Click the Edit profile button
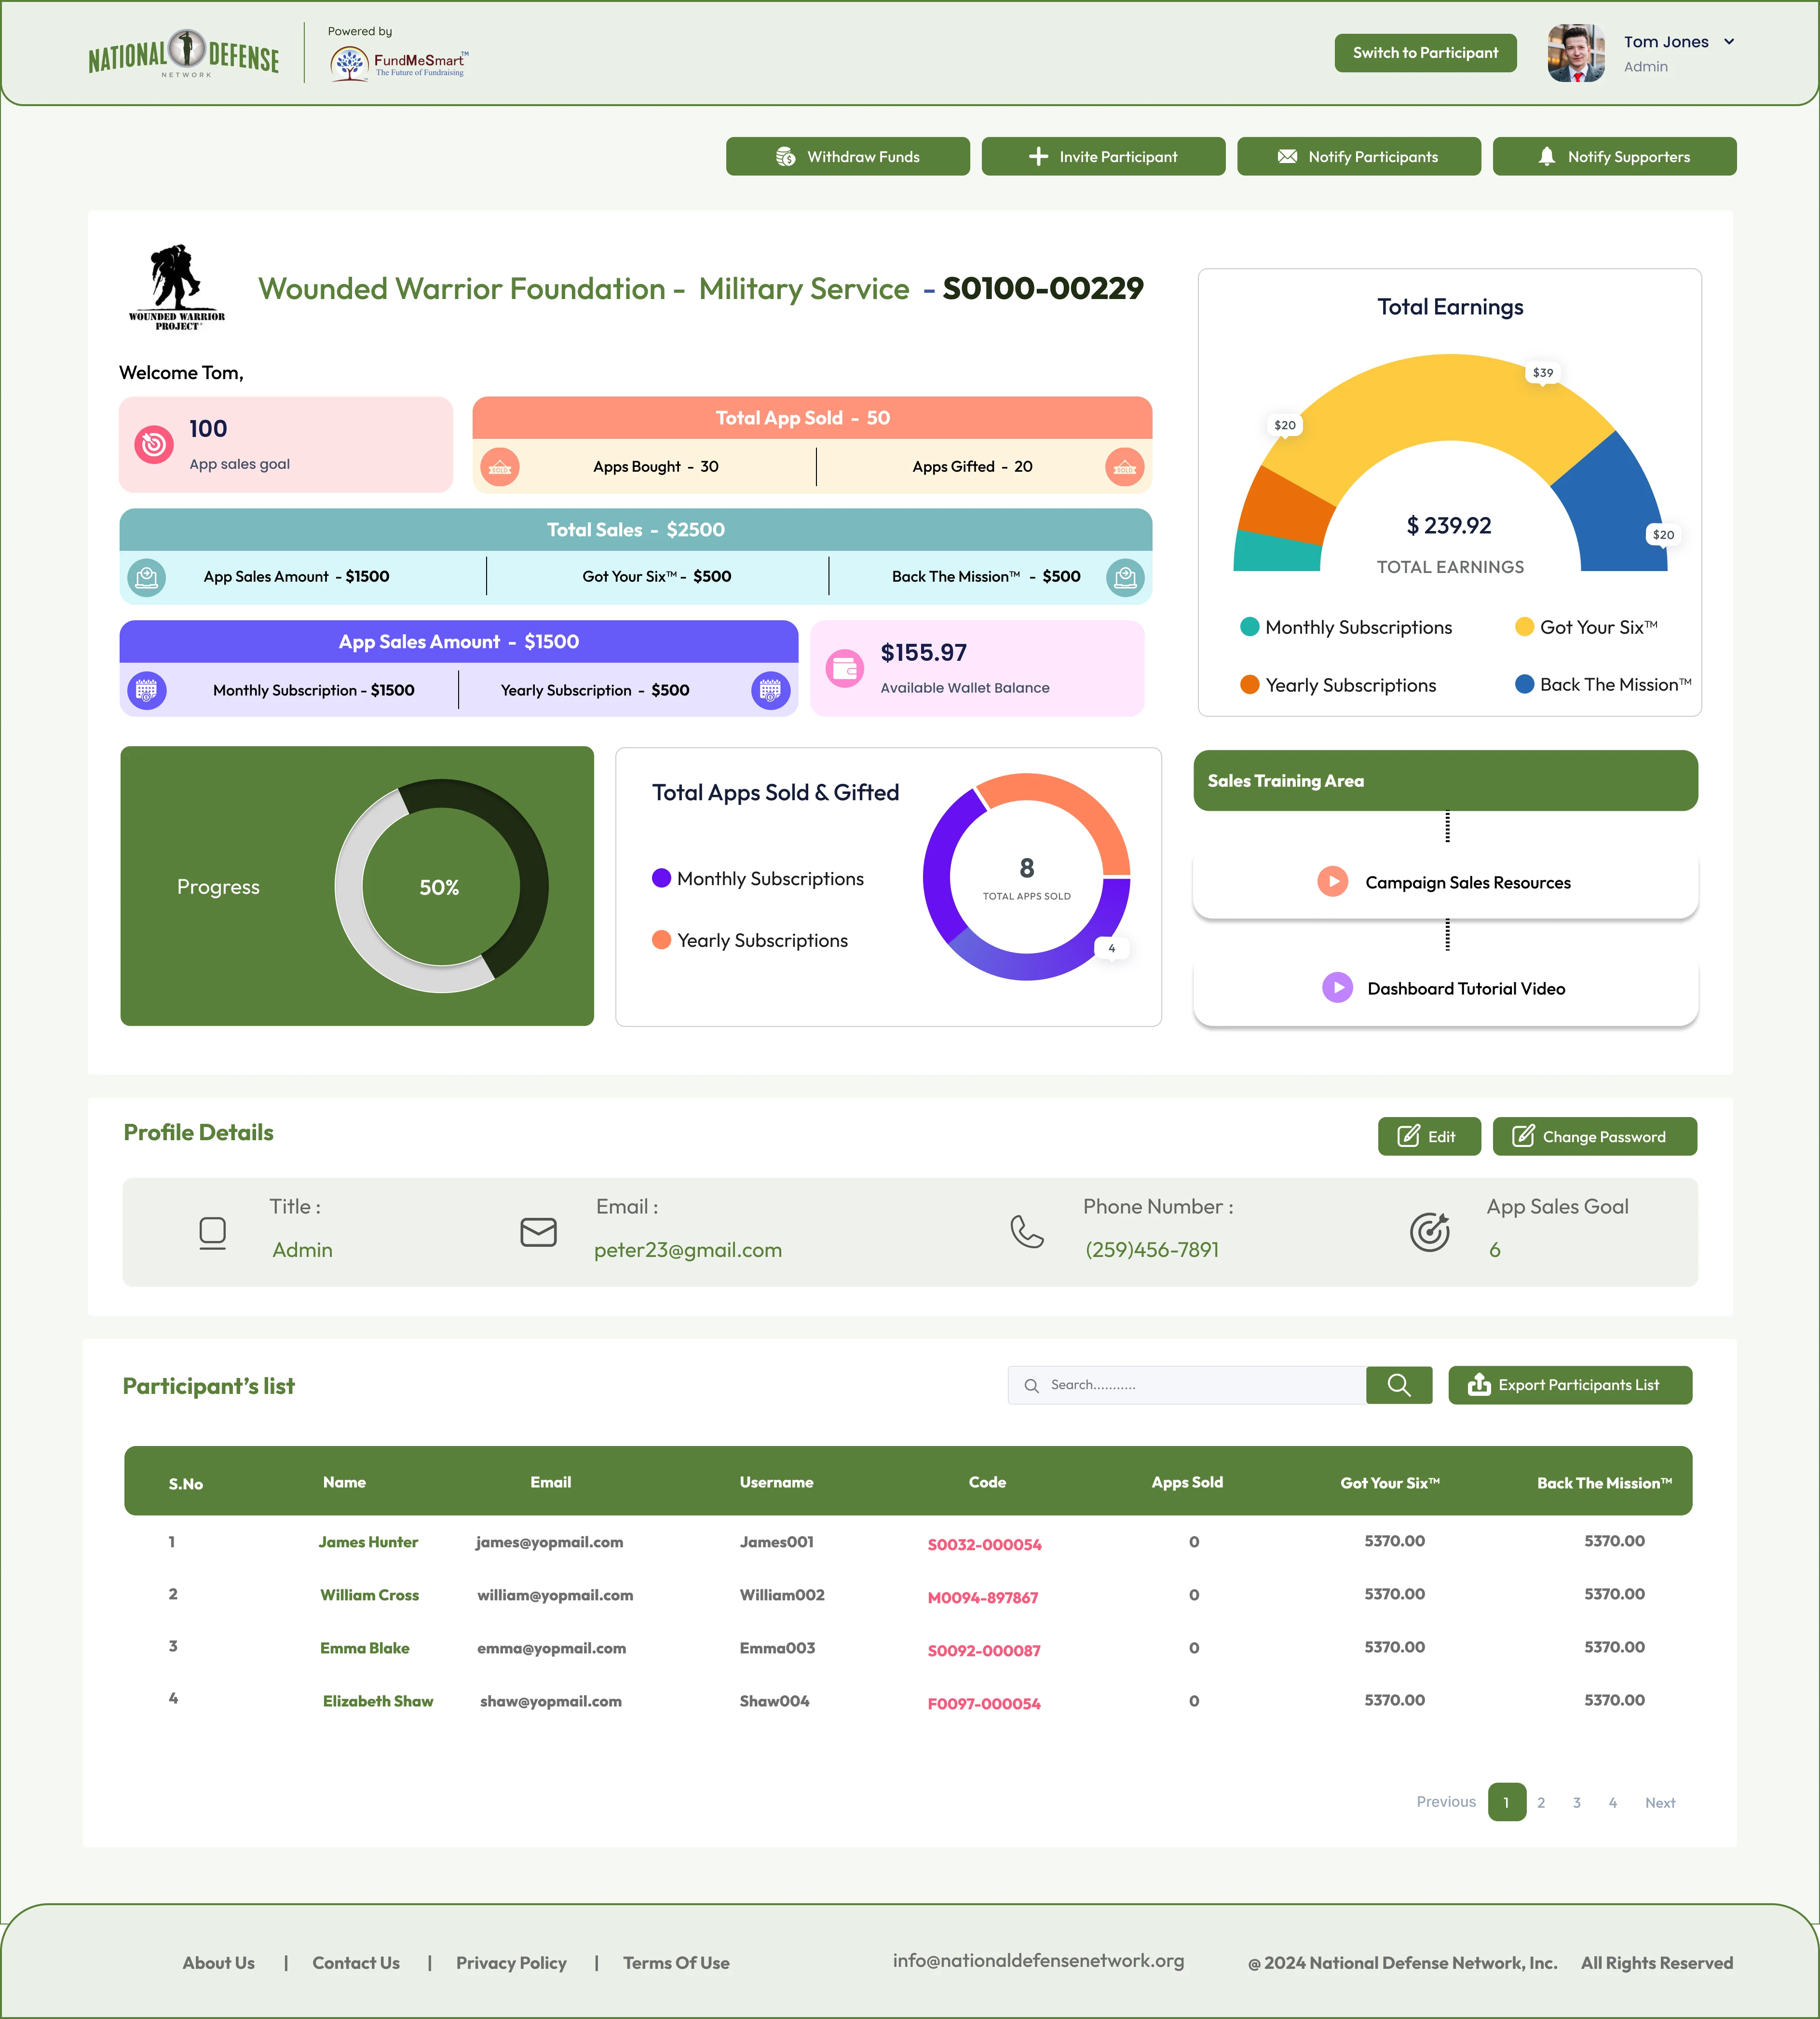1820x2019 pixels. (x=1429, y=1136)
